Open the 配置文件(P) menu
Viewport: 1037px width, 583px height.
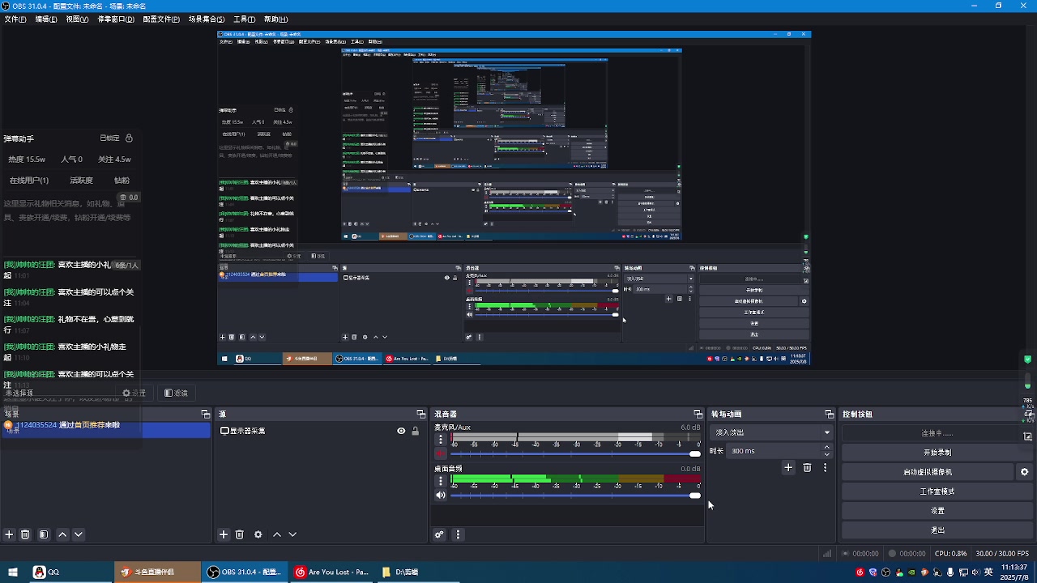tap(161, 19)
